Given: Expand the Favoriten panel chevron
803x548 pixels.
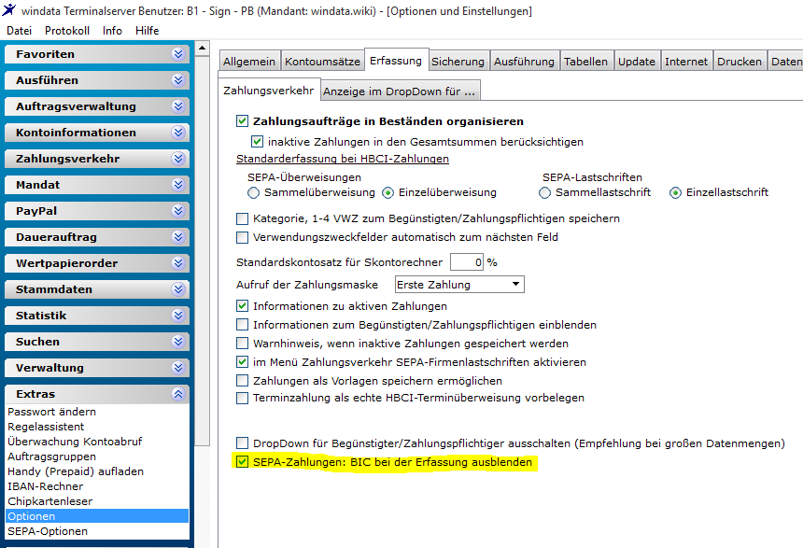Looking at the screenshot, I should point(178,54).
